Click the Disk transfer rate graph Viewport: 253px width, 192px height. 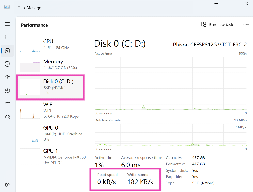pyautogui.click(x=171, y=135)
